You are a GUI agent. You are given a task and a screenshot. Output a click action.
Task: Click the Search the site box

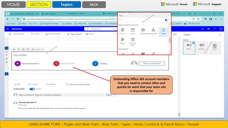(x=101, y=29)
